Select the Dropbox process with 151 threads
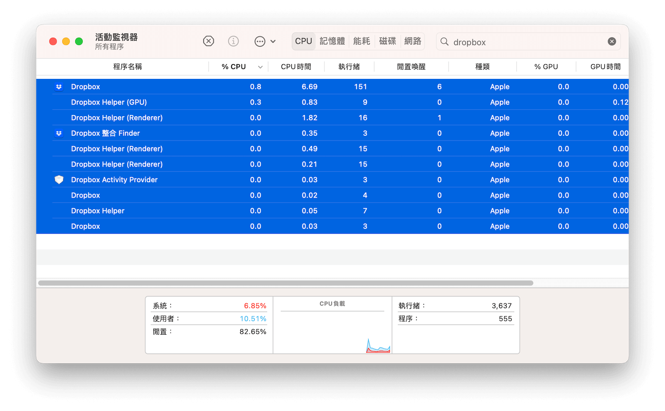The image size is (665, 411). click(x=332, y=87)
